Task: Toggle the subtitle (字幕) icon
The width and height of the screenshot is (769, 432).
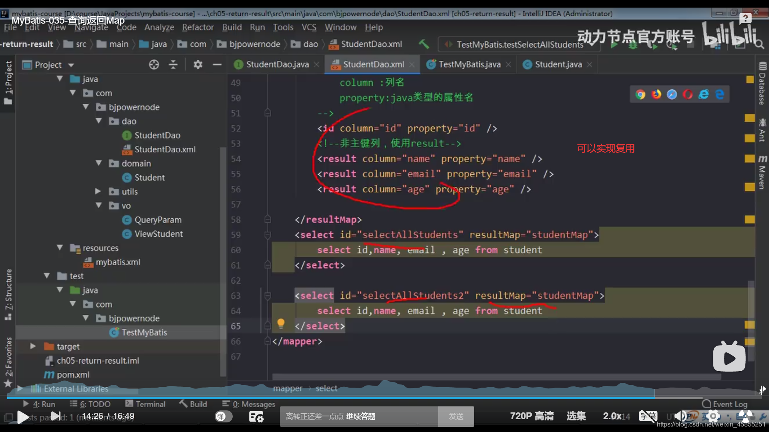Action: (648, 416)
